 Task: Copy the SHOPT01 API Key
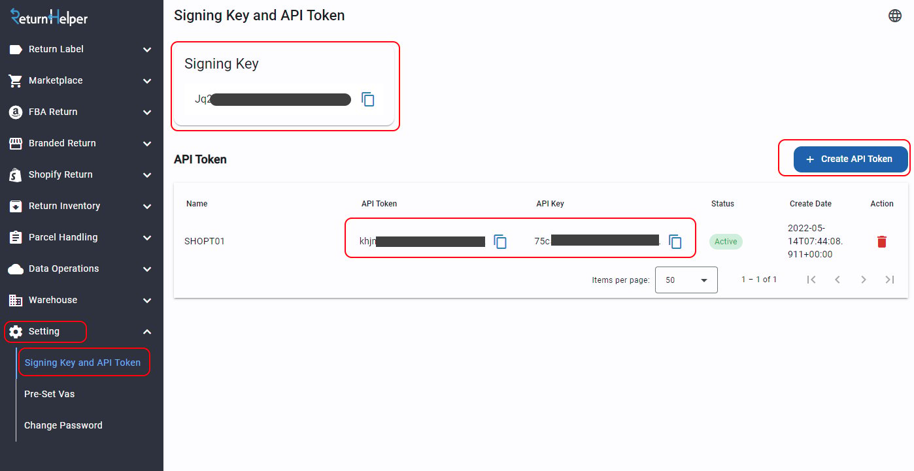point(675,242)
